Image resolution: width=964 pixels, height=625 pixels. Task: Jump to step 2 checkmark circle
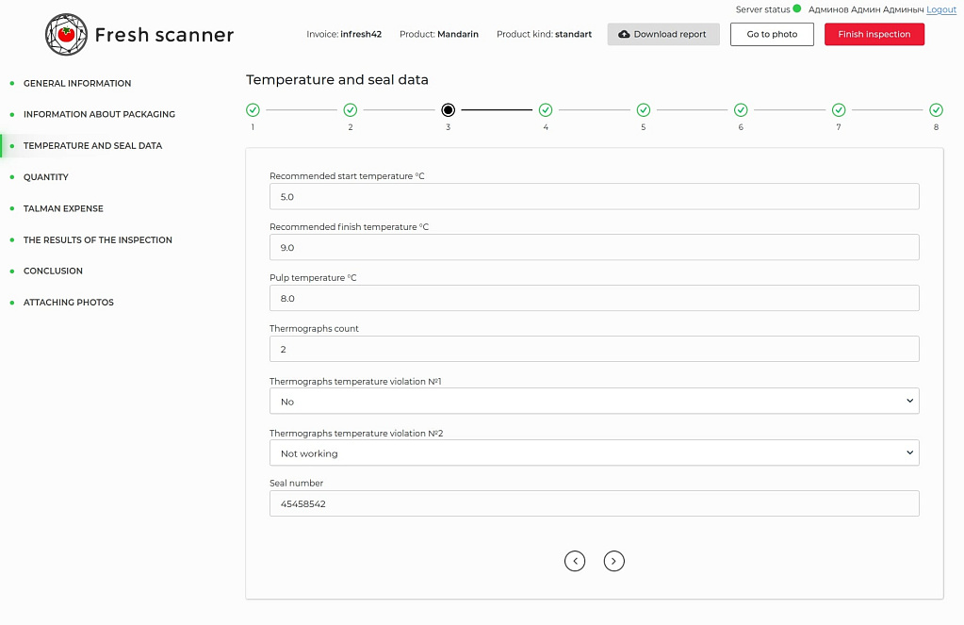point(351,110)
